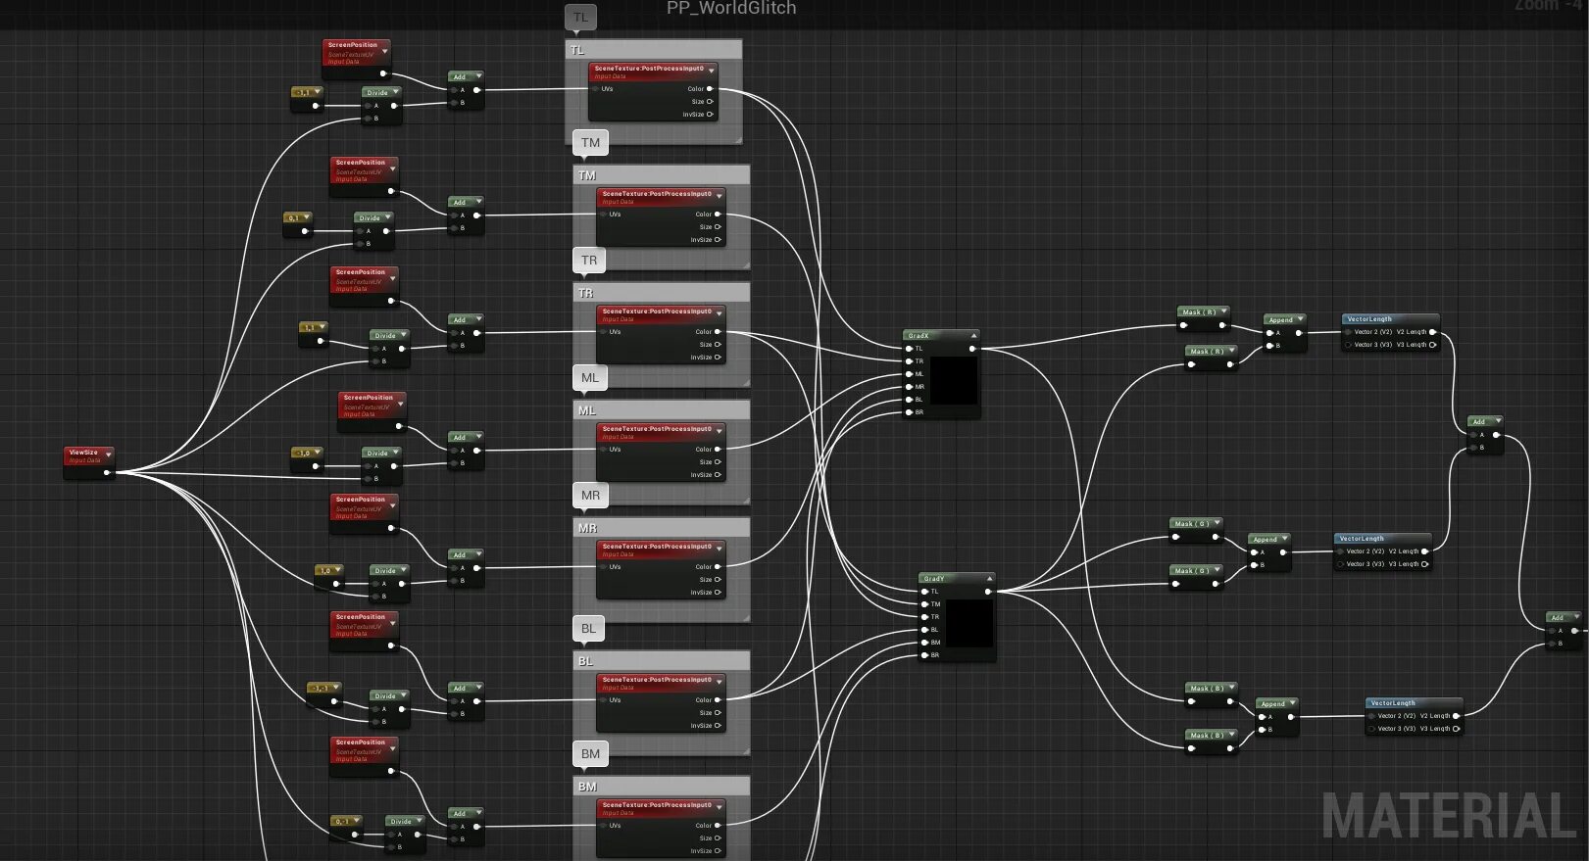Image resolution: width=1589 pixels, height=861 pixels.
Task: Open the ViewSize node dropdown arrow
Action: pyautogui.click(x=108, y=454)
